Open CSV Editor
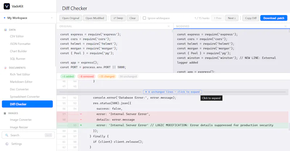 click(17, 36)
